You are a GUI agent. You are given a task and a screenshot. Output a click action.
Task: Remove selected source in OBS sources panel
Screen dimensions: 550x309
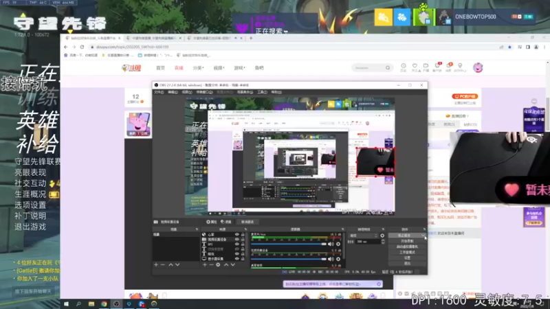point(211,265)
